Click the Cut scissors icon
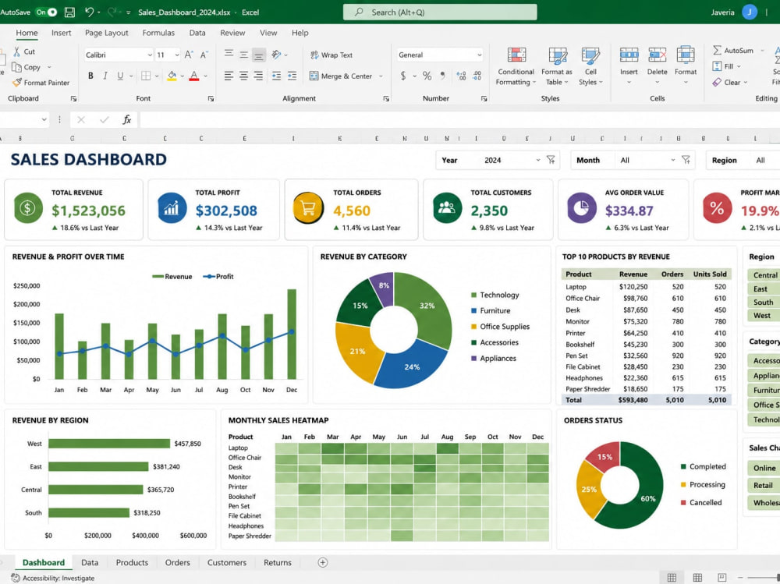 click(x=17, y=51)
